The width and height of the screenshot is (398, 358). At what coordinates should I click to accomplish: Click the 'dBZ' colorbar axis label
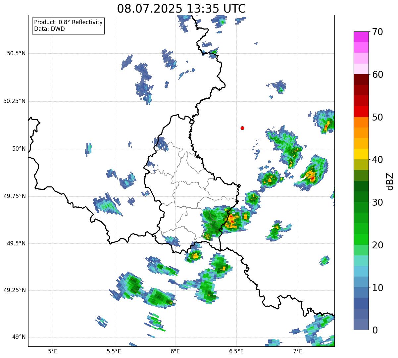390,181
